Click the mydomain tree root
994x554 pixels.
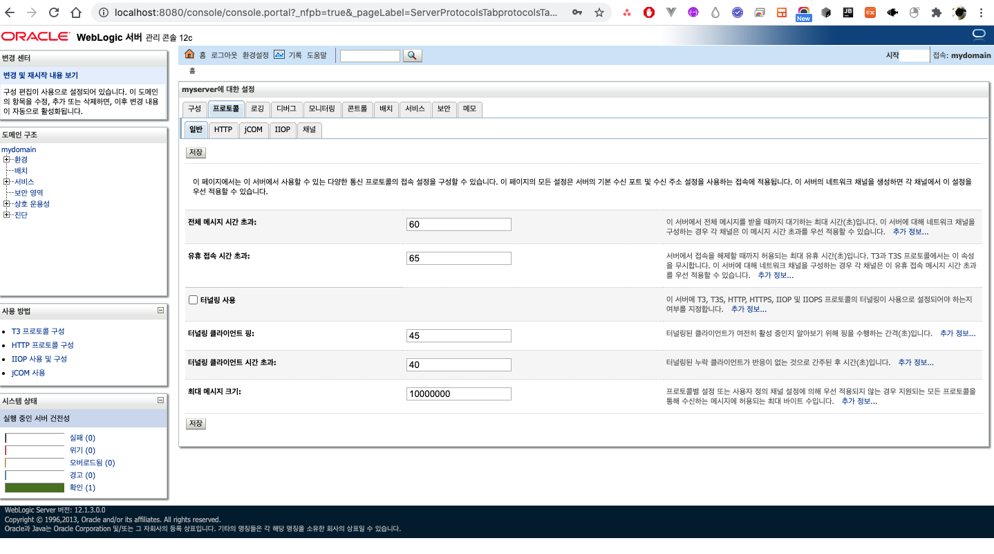[19, 149]
